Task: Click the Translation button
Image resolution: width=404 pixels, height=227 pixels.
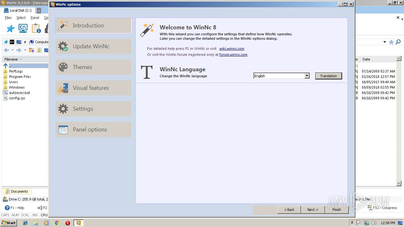Action: (x=329, y=76)
